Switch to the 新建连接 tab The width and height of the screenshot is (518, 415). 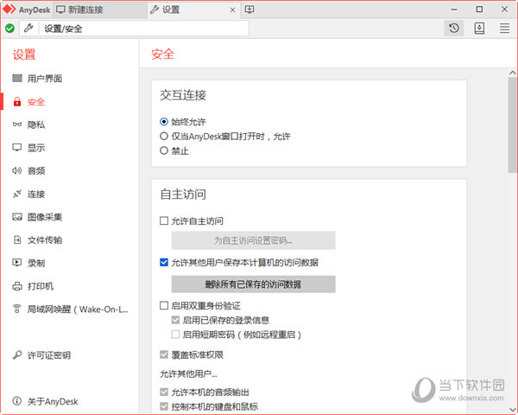[x=100, y=10]
